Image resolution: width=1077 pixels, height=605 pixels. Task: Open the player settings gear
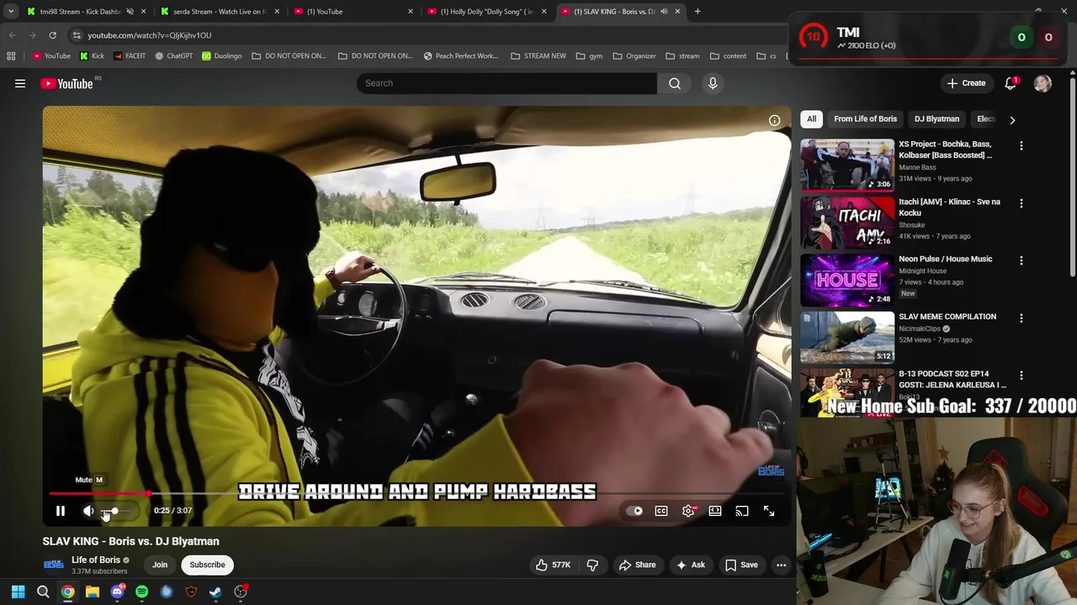point(688,511)
